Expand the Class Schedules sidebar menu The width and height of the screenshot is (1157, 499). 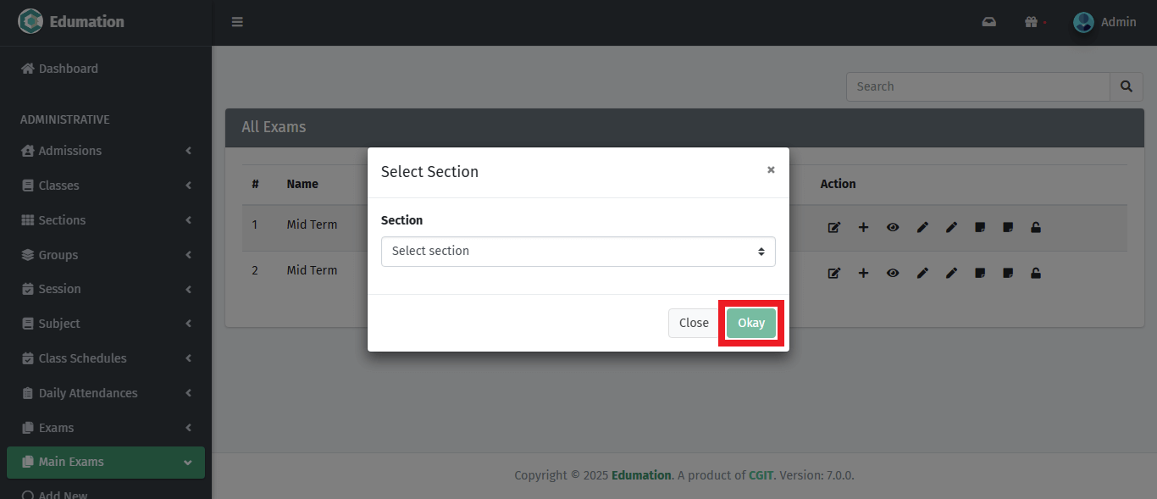pos(106,358)
